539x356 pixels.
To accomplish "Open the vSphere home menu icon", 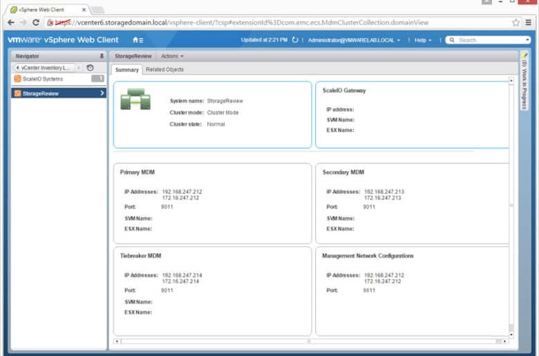I will [x=138, y=40].
